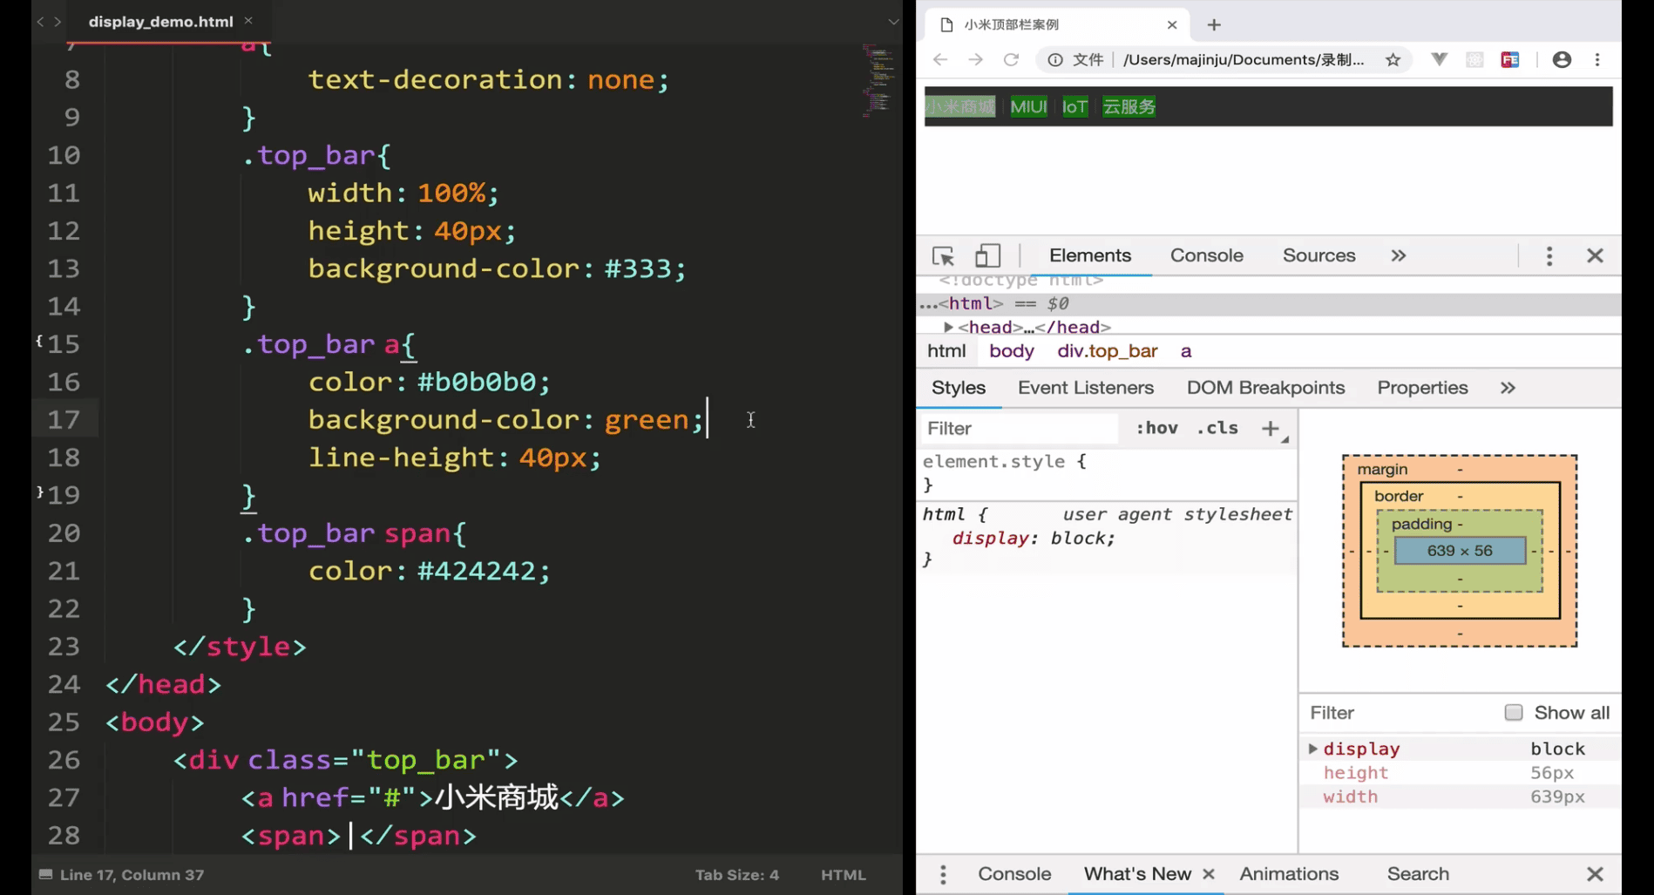Open the Chrome profile avatar
This screenshot has height=895, width=1654.
tap(1562, 59)
